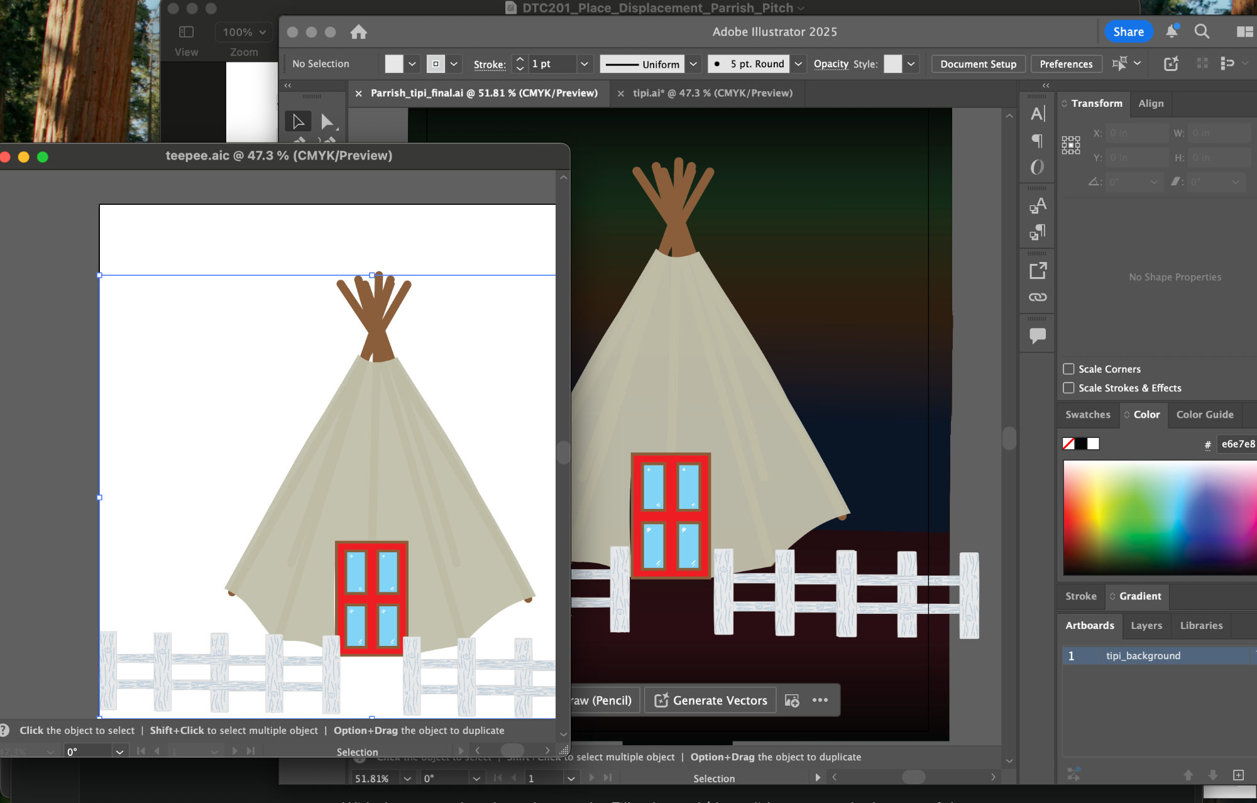Screen dimensions: 1257x803
Task: Enable Scale Corners checkbox
Action: pyautogui.click(x=1068, y=369)
